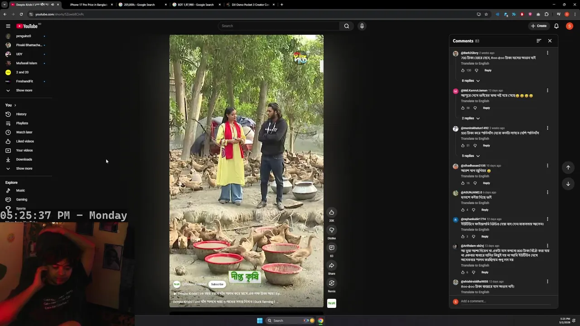Open options menu for @zihadhasan2135's comment
Screen dimensions: 580x326
pos(547,166)
